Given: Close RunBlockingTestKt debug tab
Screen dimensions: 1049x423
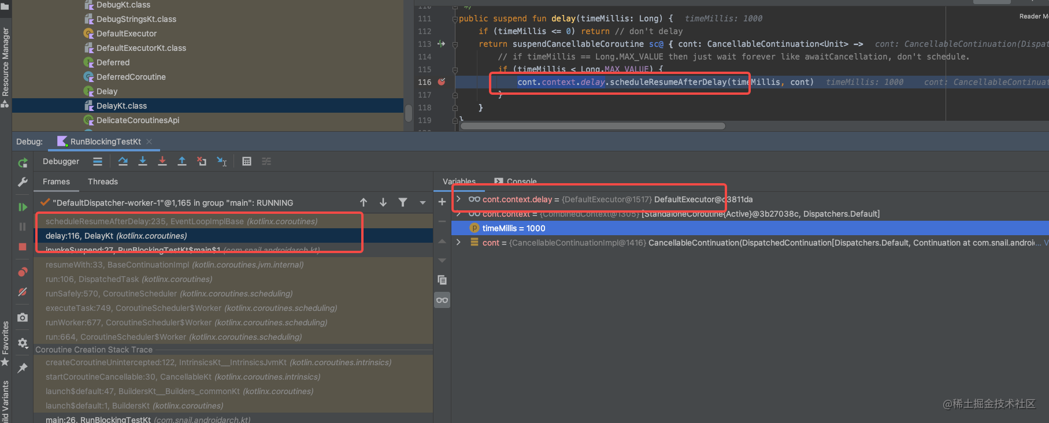Looking at the screenshot, I should coord(149,142).
